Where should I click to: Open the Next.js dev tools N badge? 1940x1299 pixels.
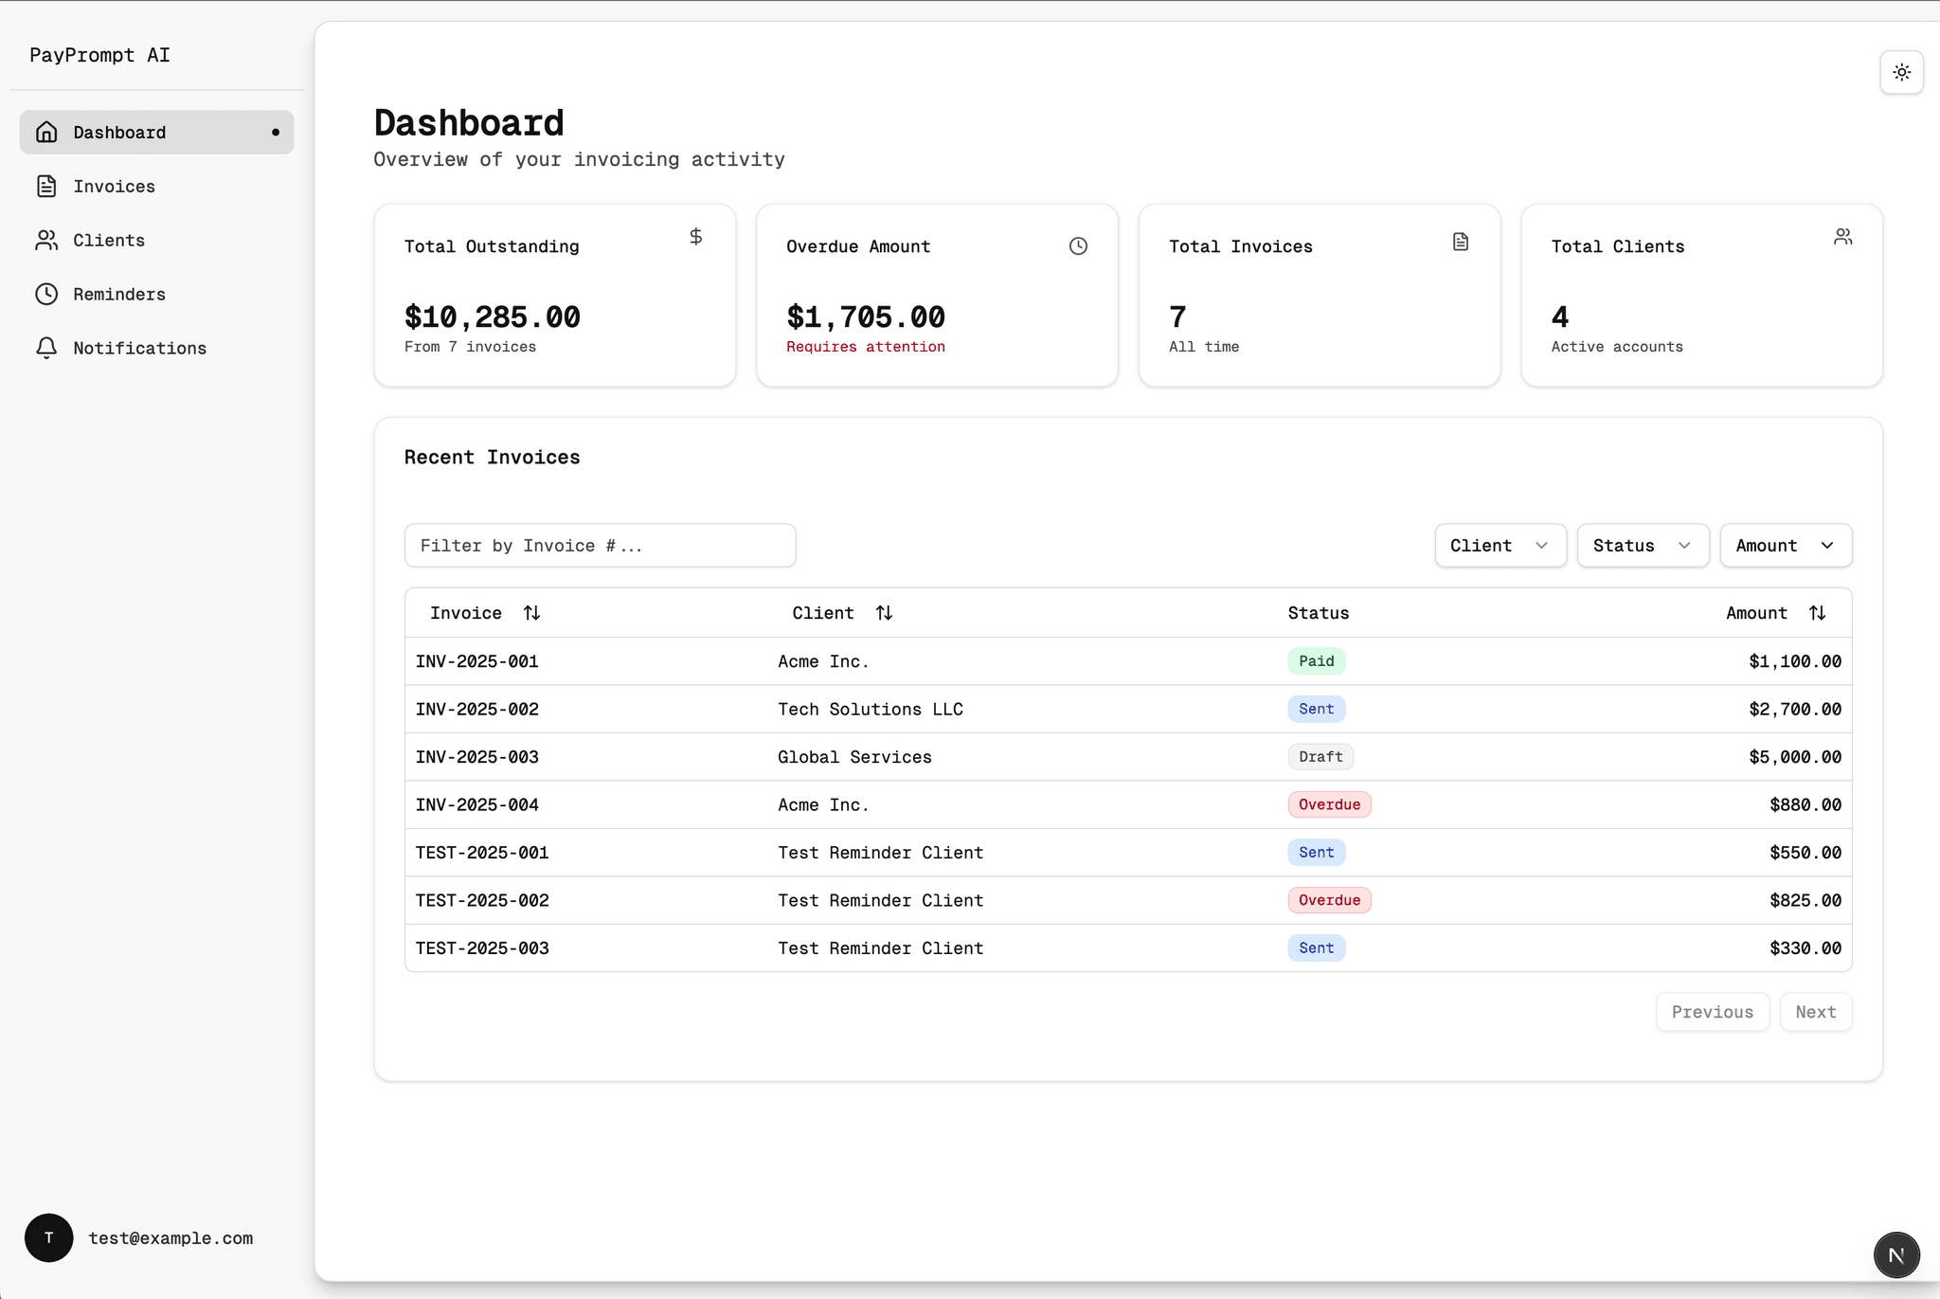click(x=1896, y=1255)
